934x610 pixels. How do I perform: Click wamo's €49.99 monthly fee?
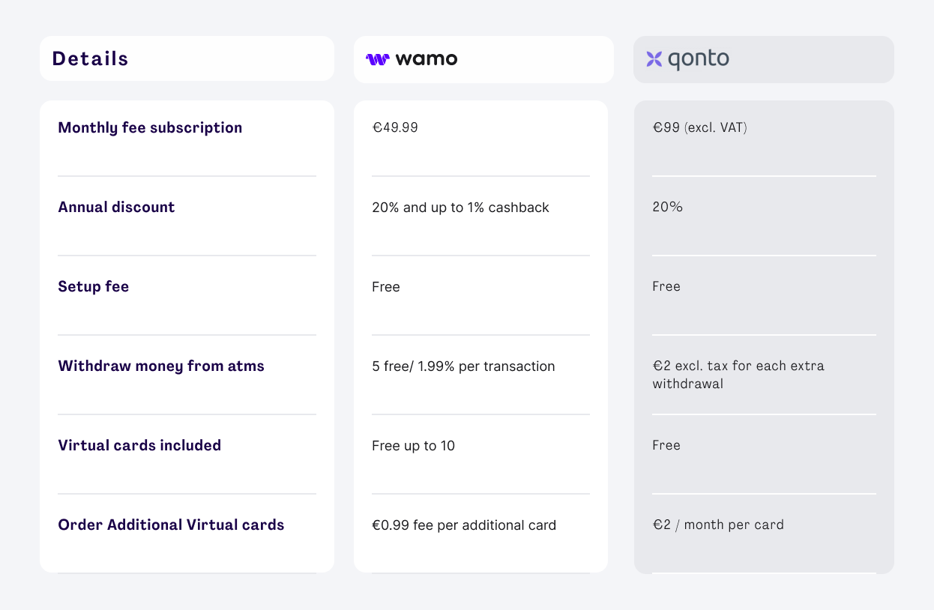[x=395, y=127]
